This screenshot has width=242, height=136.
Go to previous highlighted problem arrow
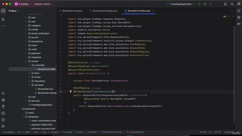(x=230, y=16)
